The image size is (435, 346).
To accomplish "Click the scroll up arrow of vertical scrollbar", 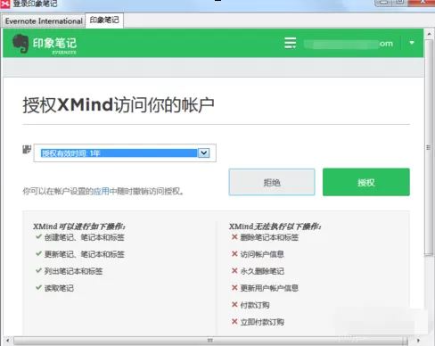I will click(x=429, y=34).
